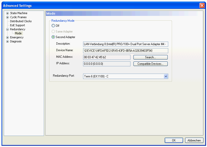Open Distributed Clocks settings
Image resolution: width=207 pixels, height=147 pixels.
pos(21,21)
